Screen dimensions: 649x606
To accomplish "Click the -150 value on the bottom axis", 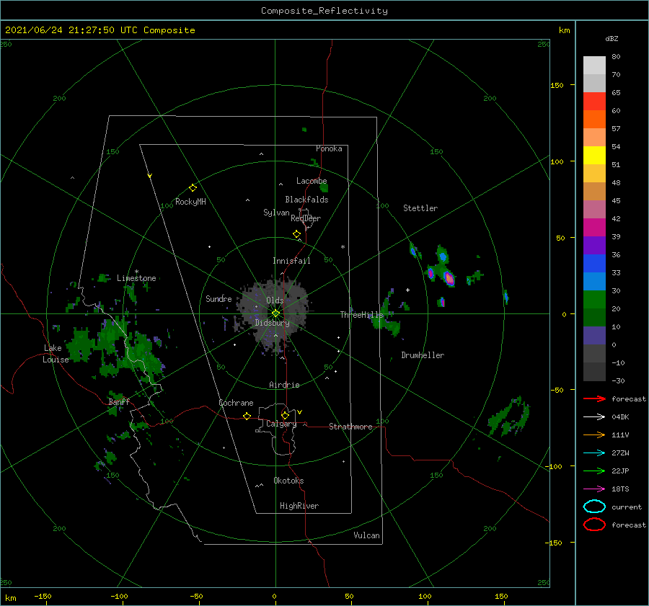I will coord(43,596).
